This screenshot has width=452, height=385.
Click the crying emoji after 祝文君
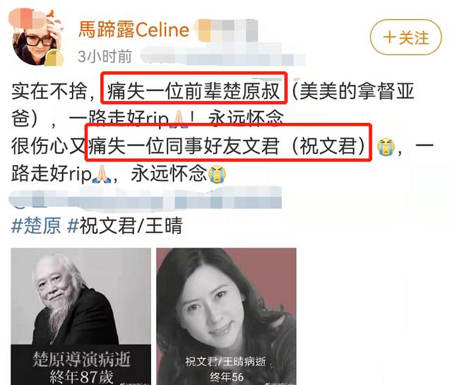386,147
